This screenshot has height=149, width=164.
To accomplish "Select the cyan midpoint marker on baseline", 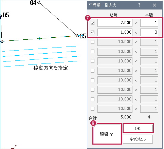I will tap(39, 38).
